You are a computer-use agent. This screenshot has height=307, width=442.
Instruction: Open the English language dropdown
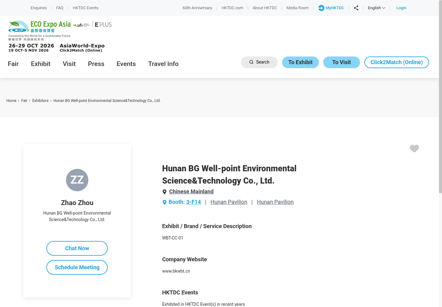377,8
